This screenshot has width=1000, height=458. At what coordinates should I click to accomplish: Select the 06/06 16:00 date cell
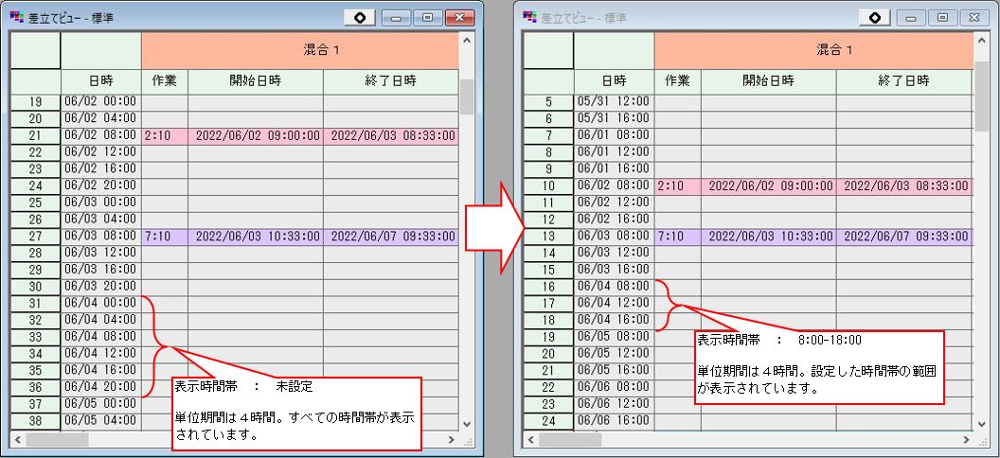(615, 420)
